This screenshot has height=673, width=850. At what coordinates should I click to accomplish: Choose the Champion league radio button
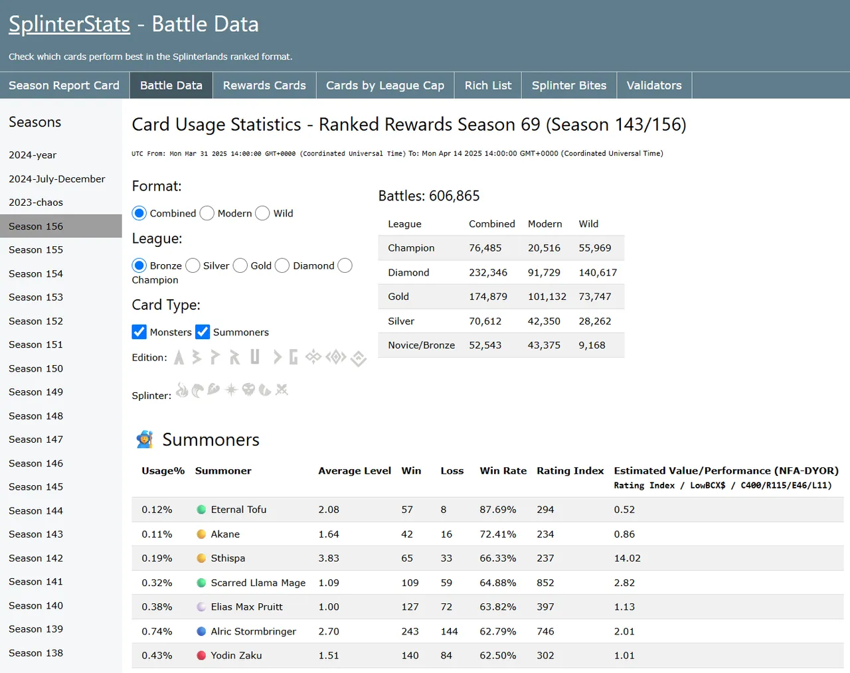pyautogui.click(x=345, y=265)
